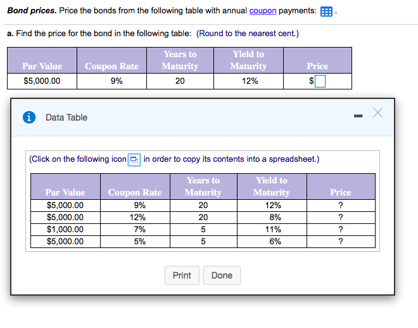The width and height of the screenshot is (418, 328).
Task: Click the Yield to Maturity header in Data Table
Action: pyautogui.click(x=272, y=187)
